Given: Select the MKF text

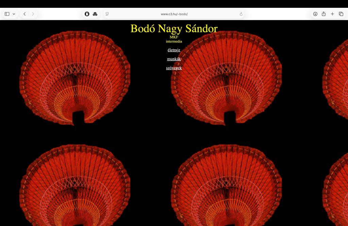Looking at the screenshot, I should click(x=174, y=37).
